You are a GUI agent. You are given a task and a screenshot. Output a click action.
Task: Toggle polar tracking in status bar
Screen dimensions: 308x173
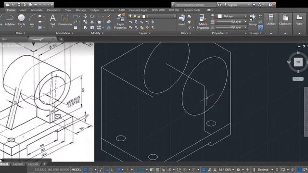tap(118, 170)
